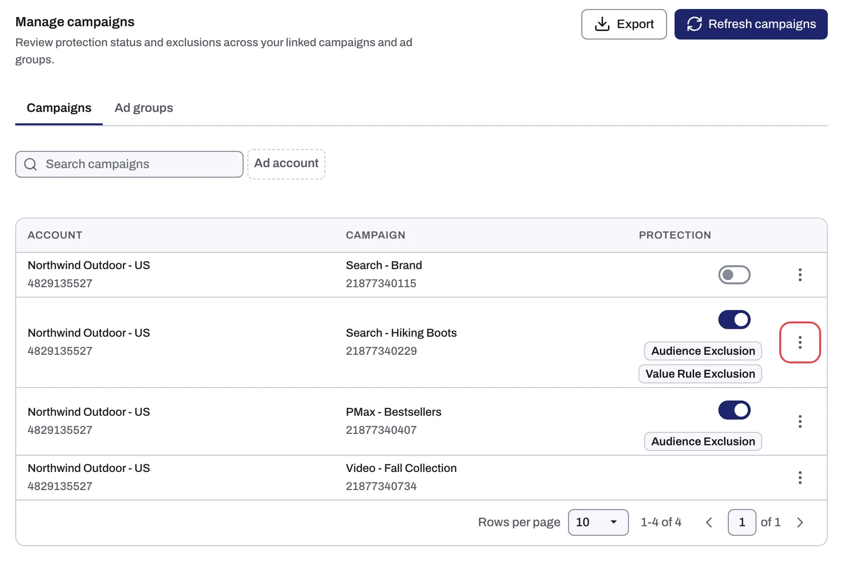This screenshot has width=843, height=561.
Task: Switch to the Ad groups tab
Action: pos(144,108)
